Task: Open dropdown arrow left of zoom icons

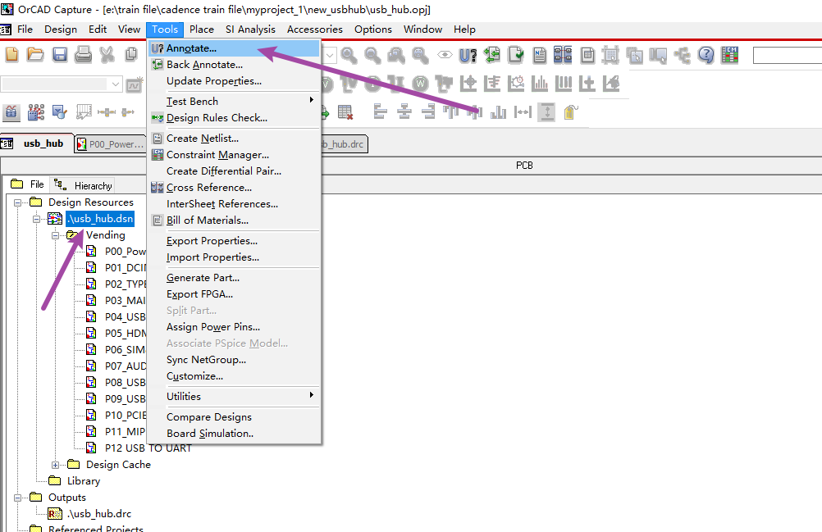Action: point(330,55)
